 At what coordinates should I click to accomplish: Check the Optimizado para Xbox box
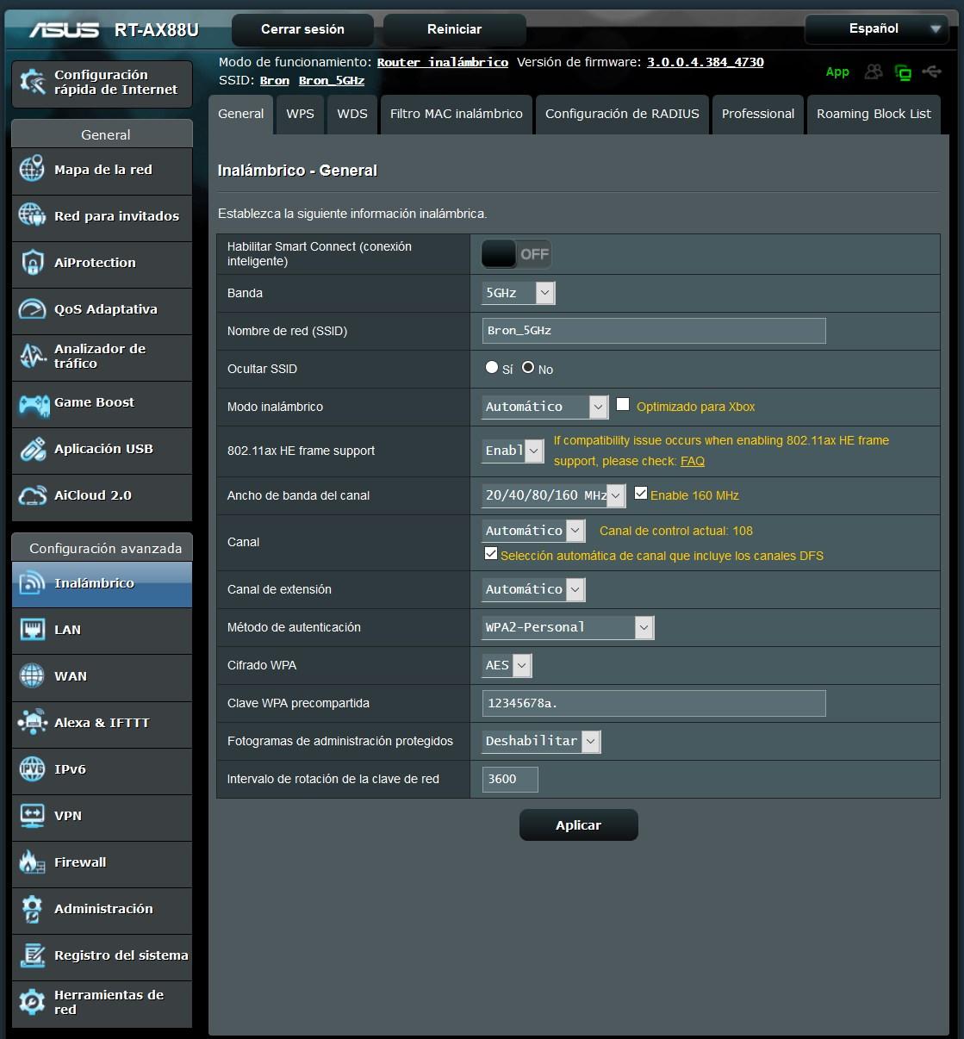[623, 405]
